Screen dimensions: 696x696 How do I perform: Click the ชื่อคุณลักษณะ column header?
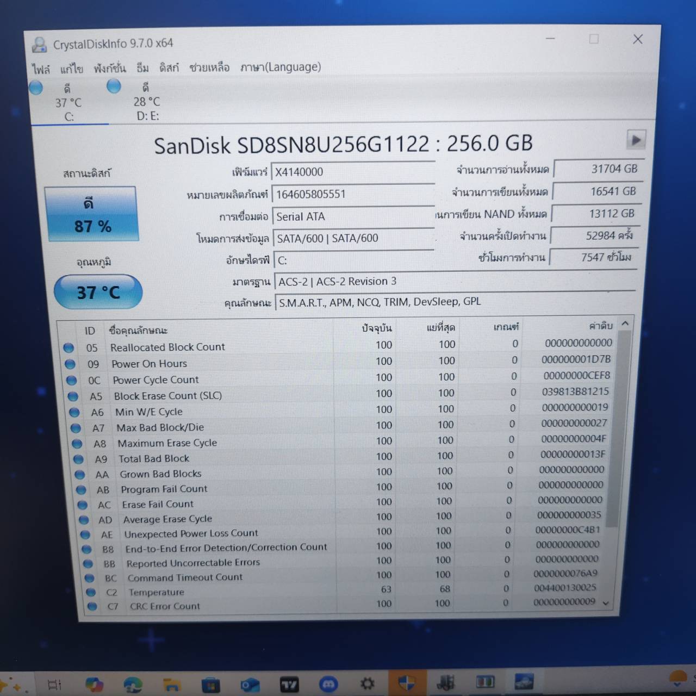[138, 331]
